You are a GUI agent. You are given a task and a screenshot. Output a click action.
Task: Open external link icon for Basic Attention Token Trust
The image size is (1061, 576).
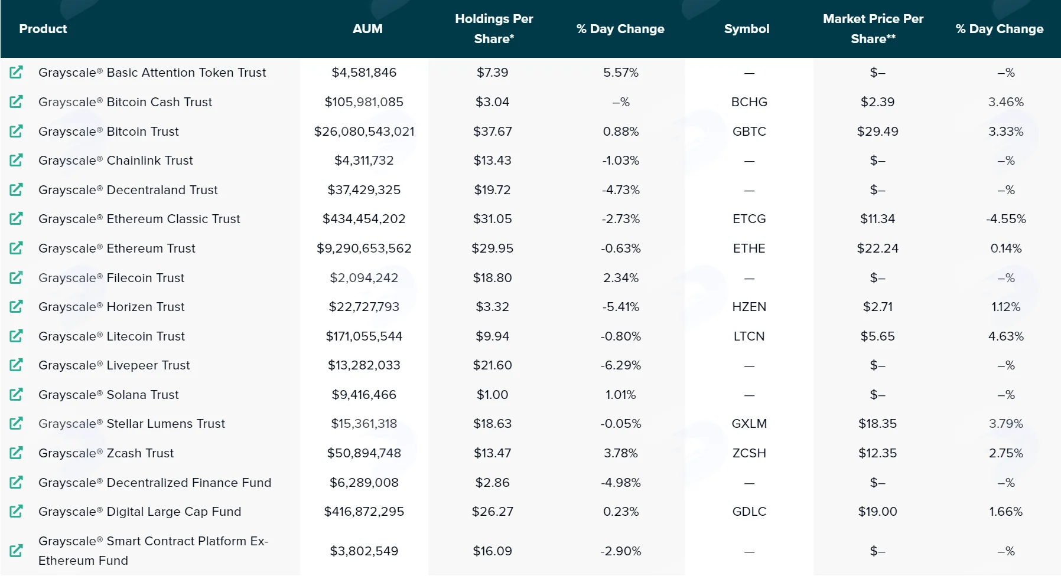tap(16, 73)
